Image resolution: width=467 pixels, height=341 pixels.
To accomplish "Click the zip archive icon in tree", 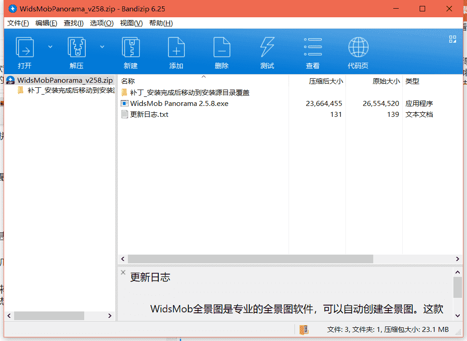I will click(x=10, y=80).
